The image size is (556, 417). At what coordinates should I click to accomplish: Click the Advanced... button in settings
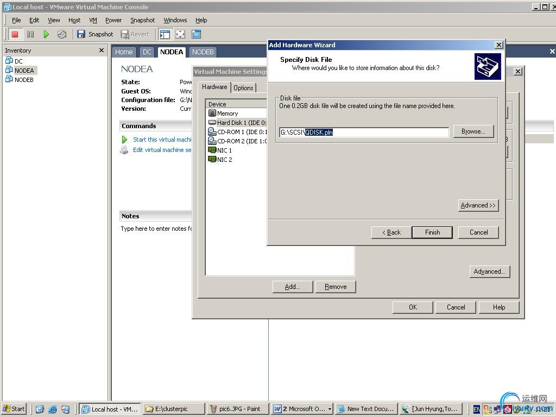[x=490, y=271]
